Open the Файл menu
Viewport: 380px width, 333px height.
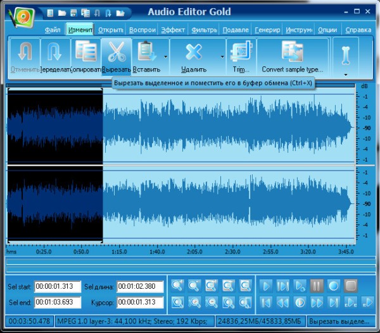(x=53, y=30)
